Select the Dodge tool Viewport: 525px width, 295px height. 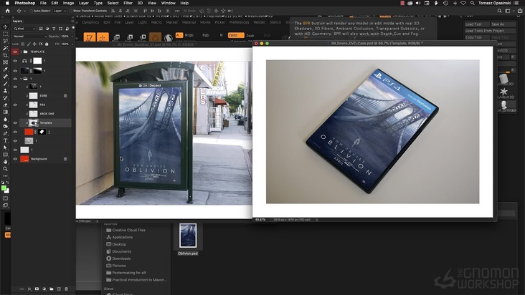click(5, 126)
